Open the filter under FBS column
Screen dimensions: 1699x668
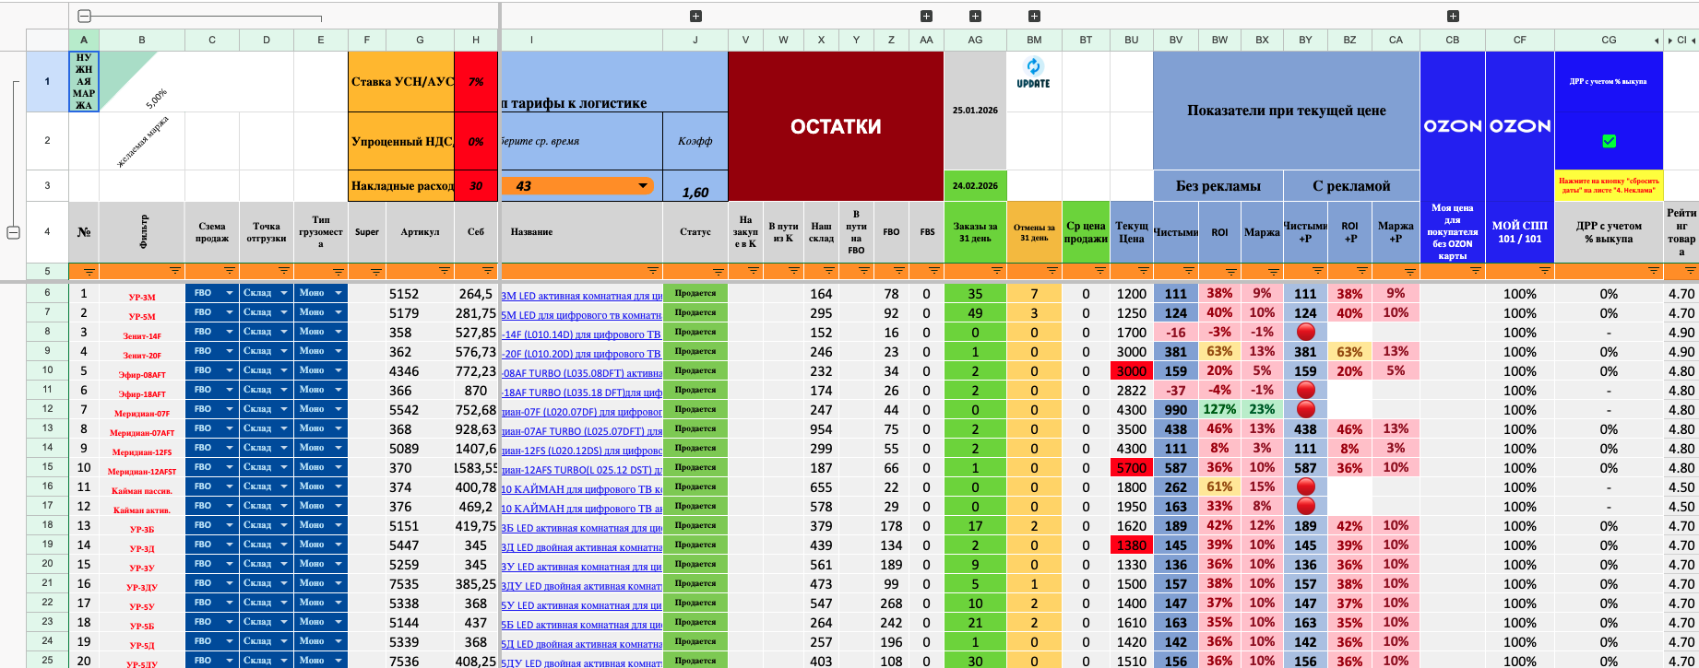pyautogui.click(x=934, y=272)
